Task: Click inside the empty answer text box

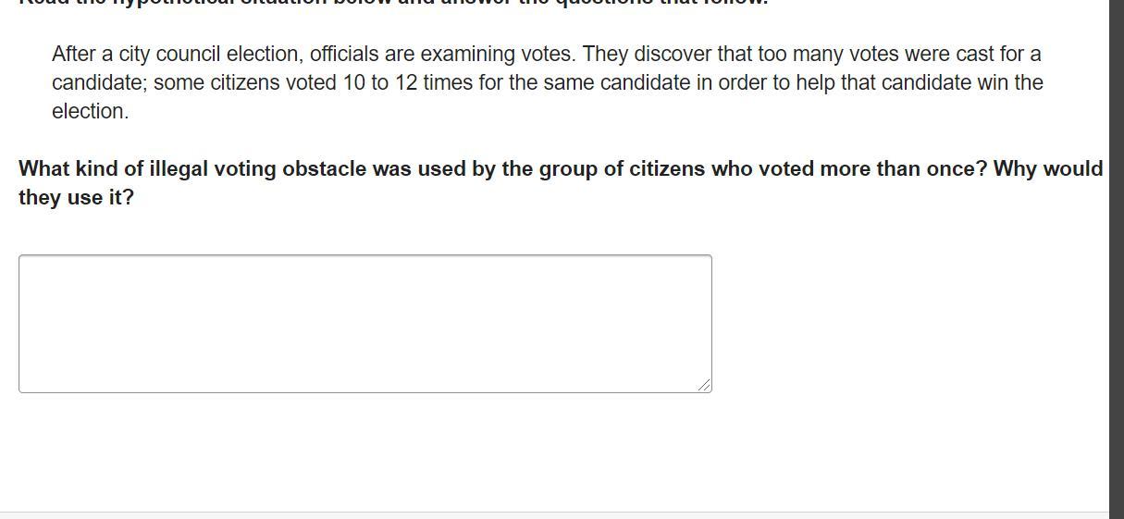Action: [x=364, y=323]
